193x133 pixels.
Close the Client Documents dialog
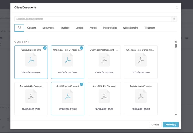177,7
